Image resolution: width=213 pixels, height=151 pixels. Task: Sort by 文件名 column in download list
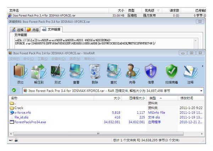58,10
